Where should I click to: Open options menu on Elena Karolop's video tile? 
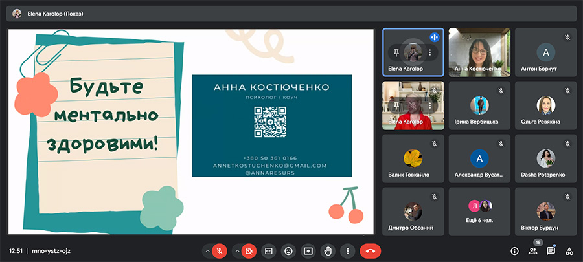(x=429, y=105)
